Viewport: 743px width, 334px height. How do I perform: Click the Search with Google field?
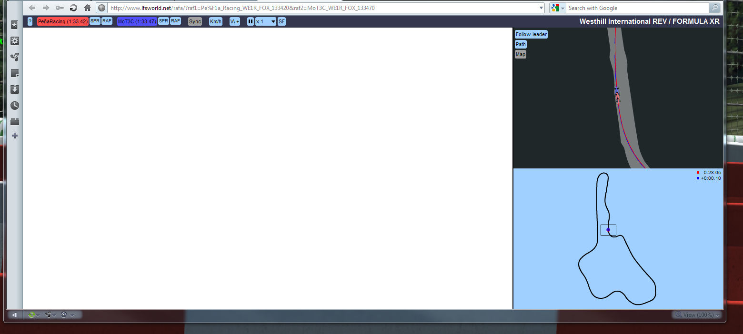pyautogui.click(x=637, y=8)
